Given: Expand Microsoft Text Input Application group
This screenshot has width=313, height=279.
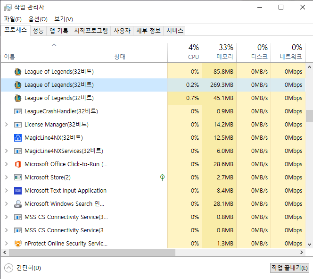Looking at the screenshot, I should click(x=7, y=190).
